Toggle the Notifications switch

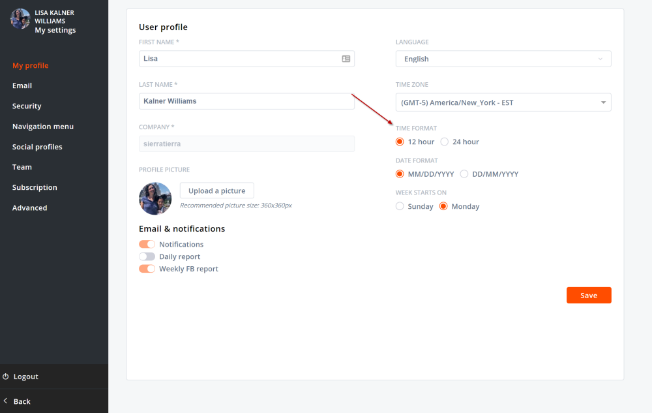pos(147,244)
